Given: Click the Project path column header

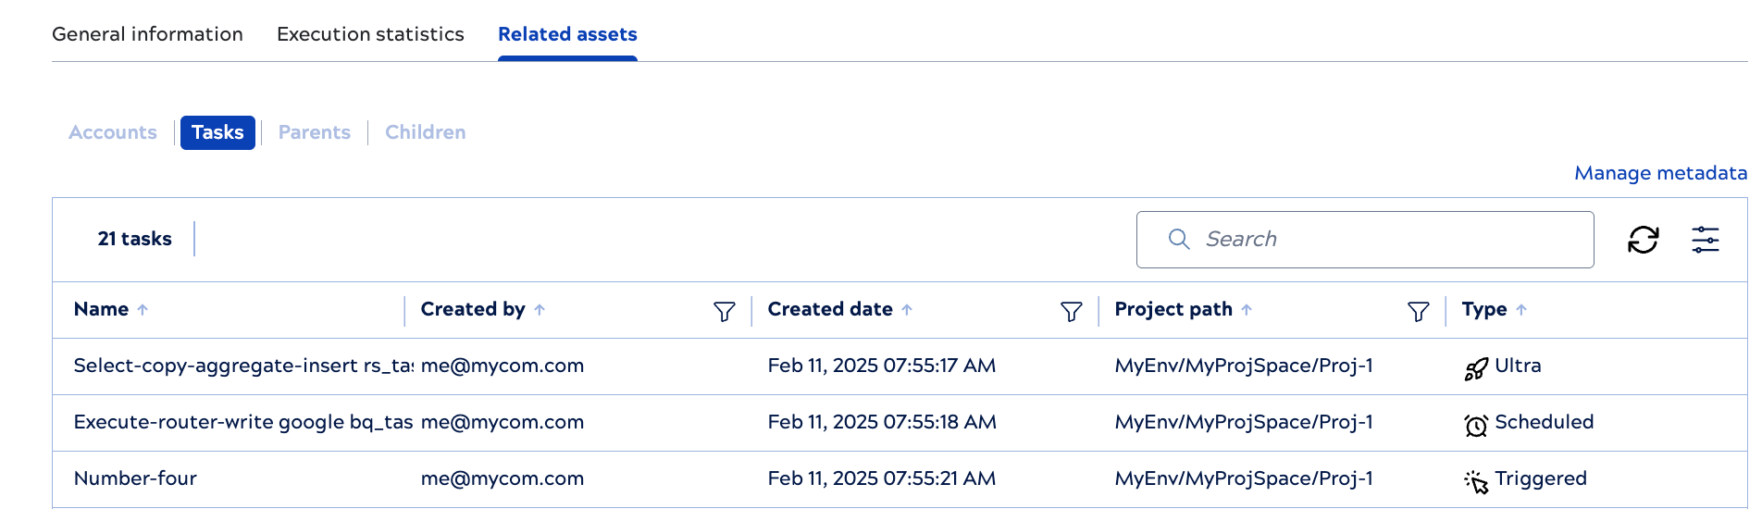Looking at the screenshot, I should click(x=1173, y=309).
